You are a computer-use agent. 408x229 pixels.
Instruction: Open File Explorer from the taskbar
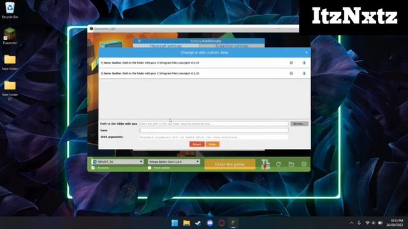click(186, 223)
